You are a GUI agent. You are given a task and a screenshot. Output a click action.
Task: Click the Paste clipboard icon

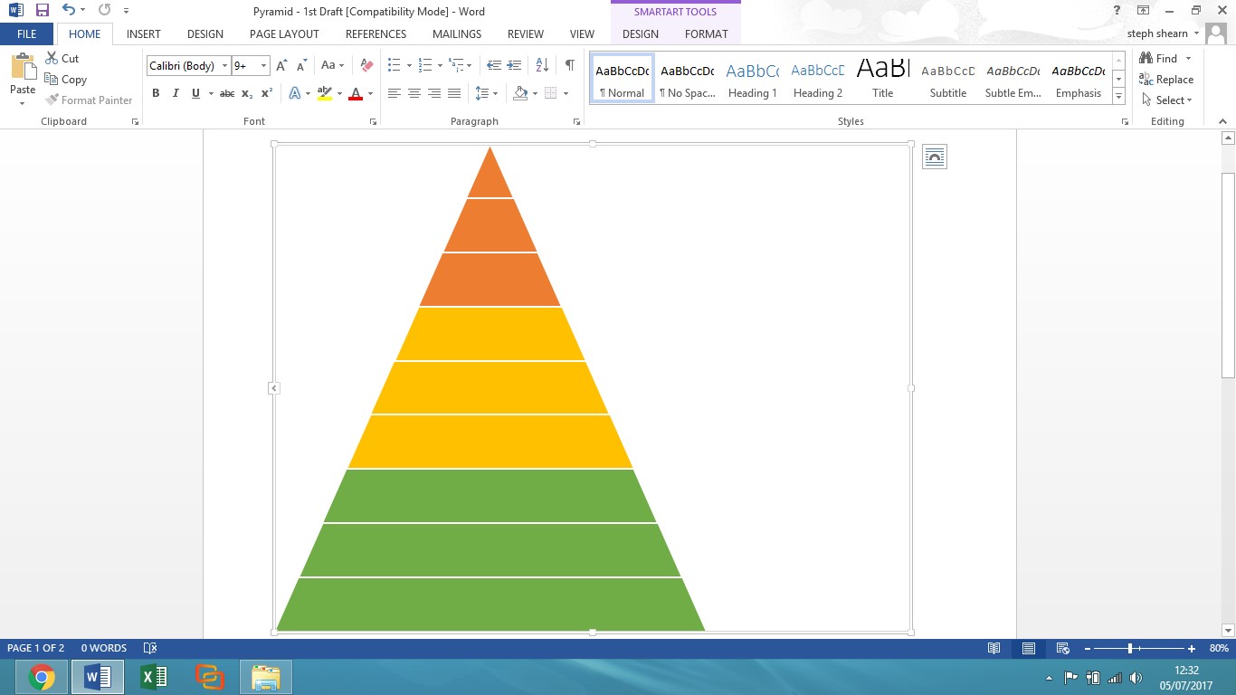[23, 67]
